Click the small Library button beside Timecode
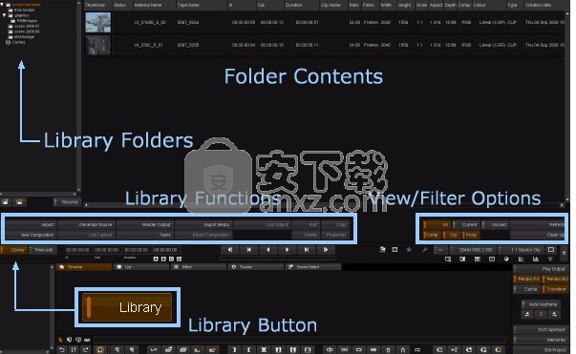 tap(14, 250)
